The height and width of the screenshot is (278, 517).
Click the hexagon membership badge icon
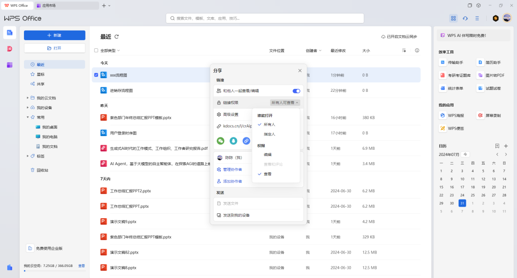point(495,19)
